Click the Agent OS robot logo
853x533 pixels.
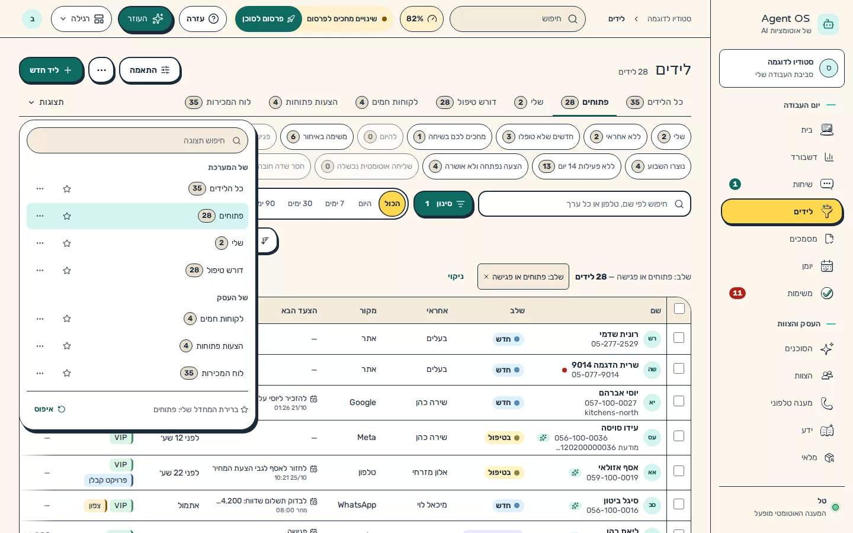[x=828, y=24]
